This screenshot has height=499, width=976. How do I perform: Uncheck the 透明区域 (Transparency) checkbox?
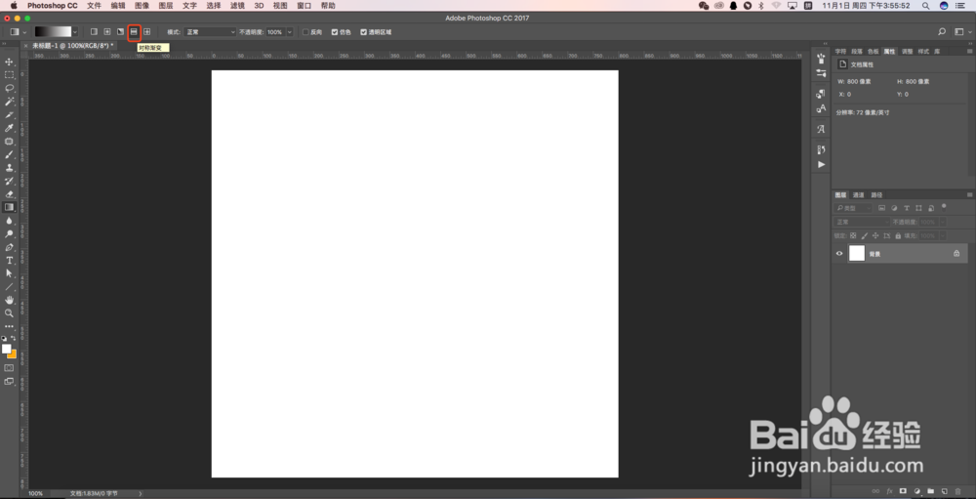tap(363, 32)
